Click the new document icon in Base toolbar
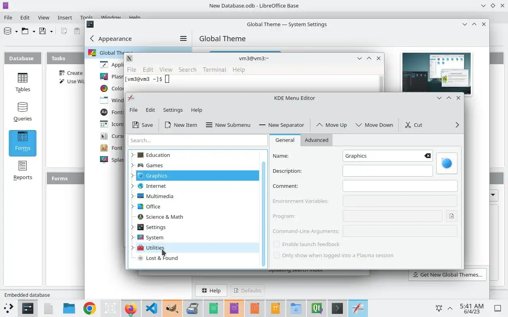Viewport: 508px width, 317px height. (x=8, y=31)
